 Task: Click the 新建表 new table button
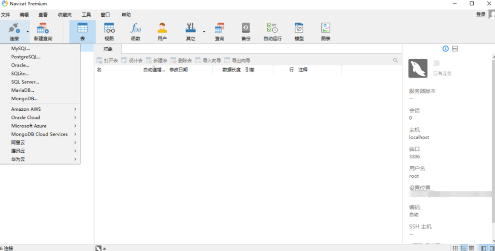coord(156,61)
